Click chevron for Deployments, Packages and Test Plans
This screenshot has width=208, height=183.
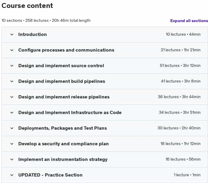[12, 128]
